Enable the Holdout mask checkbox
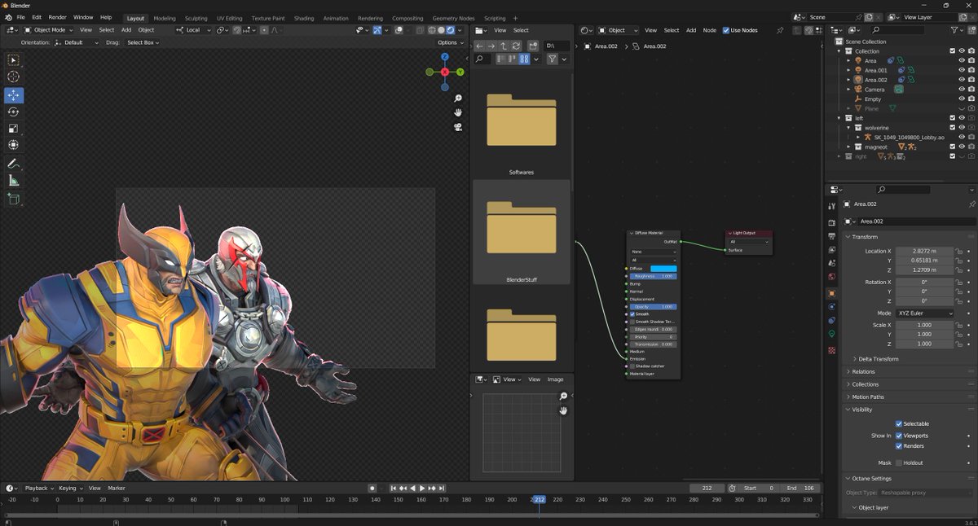The width and height of the screenshot is (978, 526). point(899,462)
